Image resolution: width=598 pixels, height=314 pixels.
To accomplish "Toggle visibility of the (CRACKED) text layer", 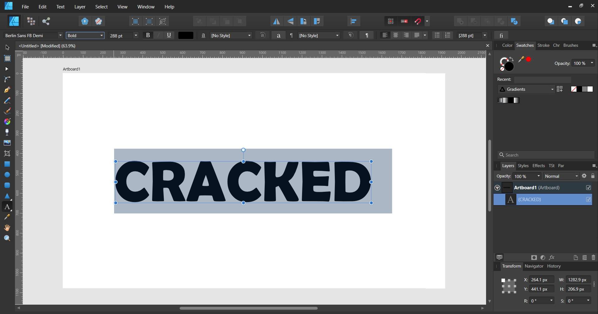I will tap(588, 199).
